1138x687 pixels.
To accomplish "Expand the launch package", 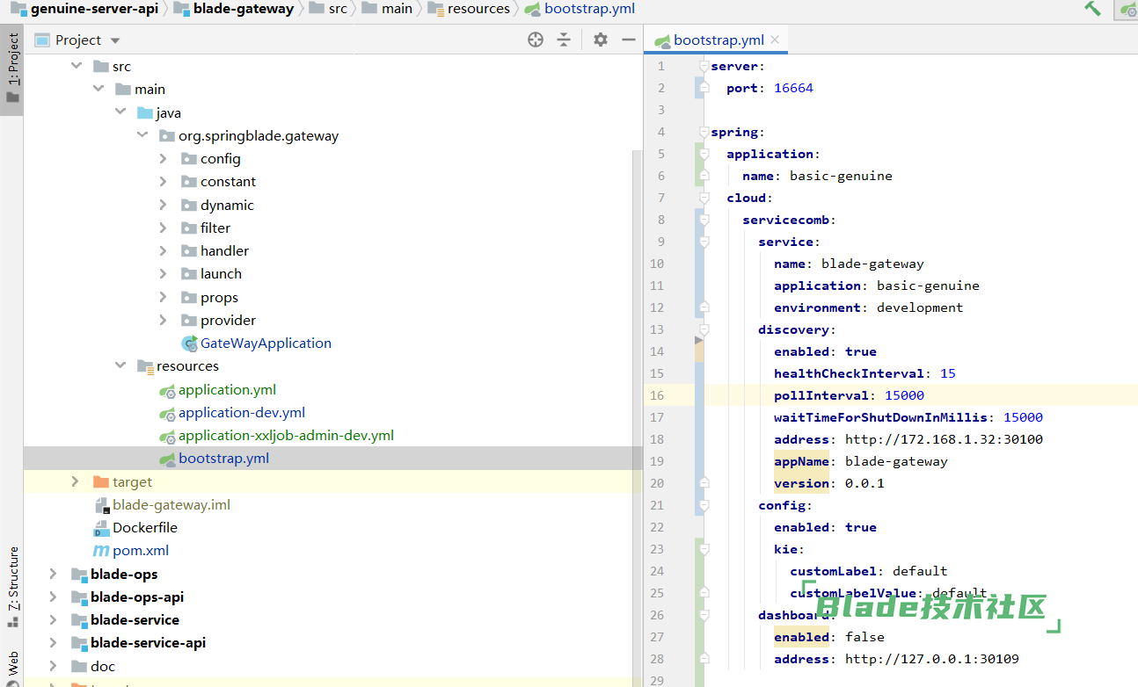I will click(164, 273).
